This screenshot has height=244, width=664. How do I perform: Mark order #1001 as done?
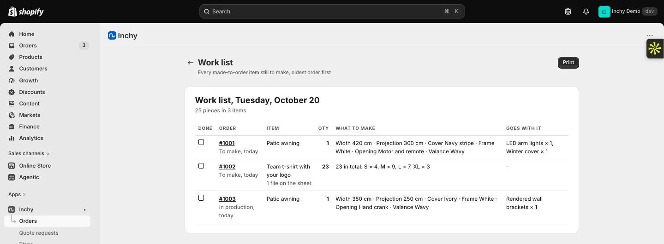[x=201, y=142]
